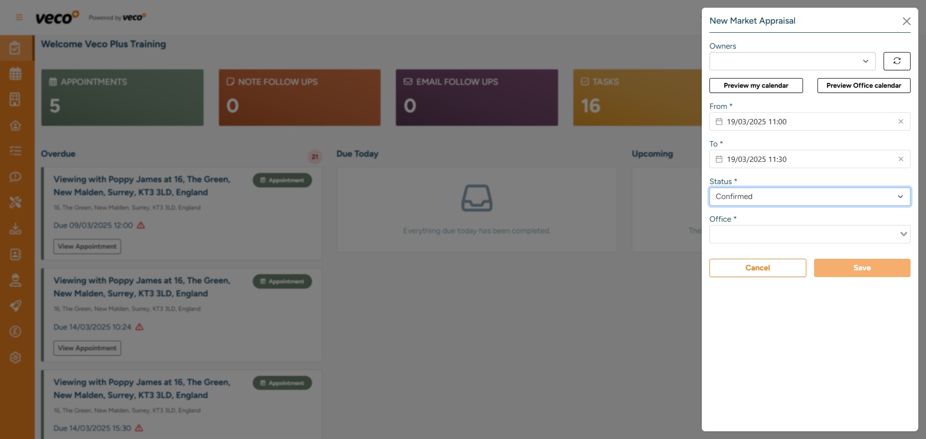Select the building/offices icon in the sidebar
Image resolution: width=926 pixels, height=439 pixels.
coord(16,99)
